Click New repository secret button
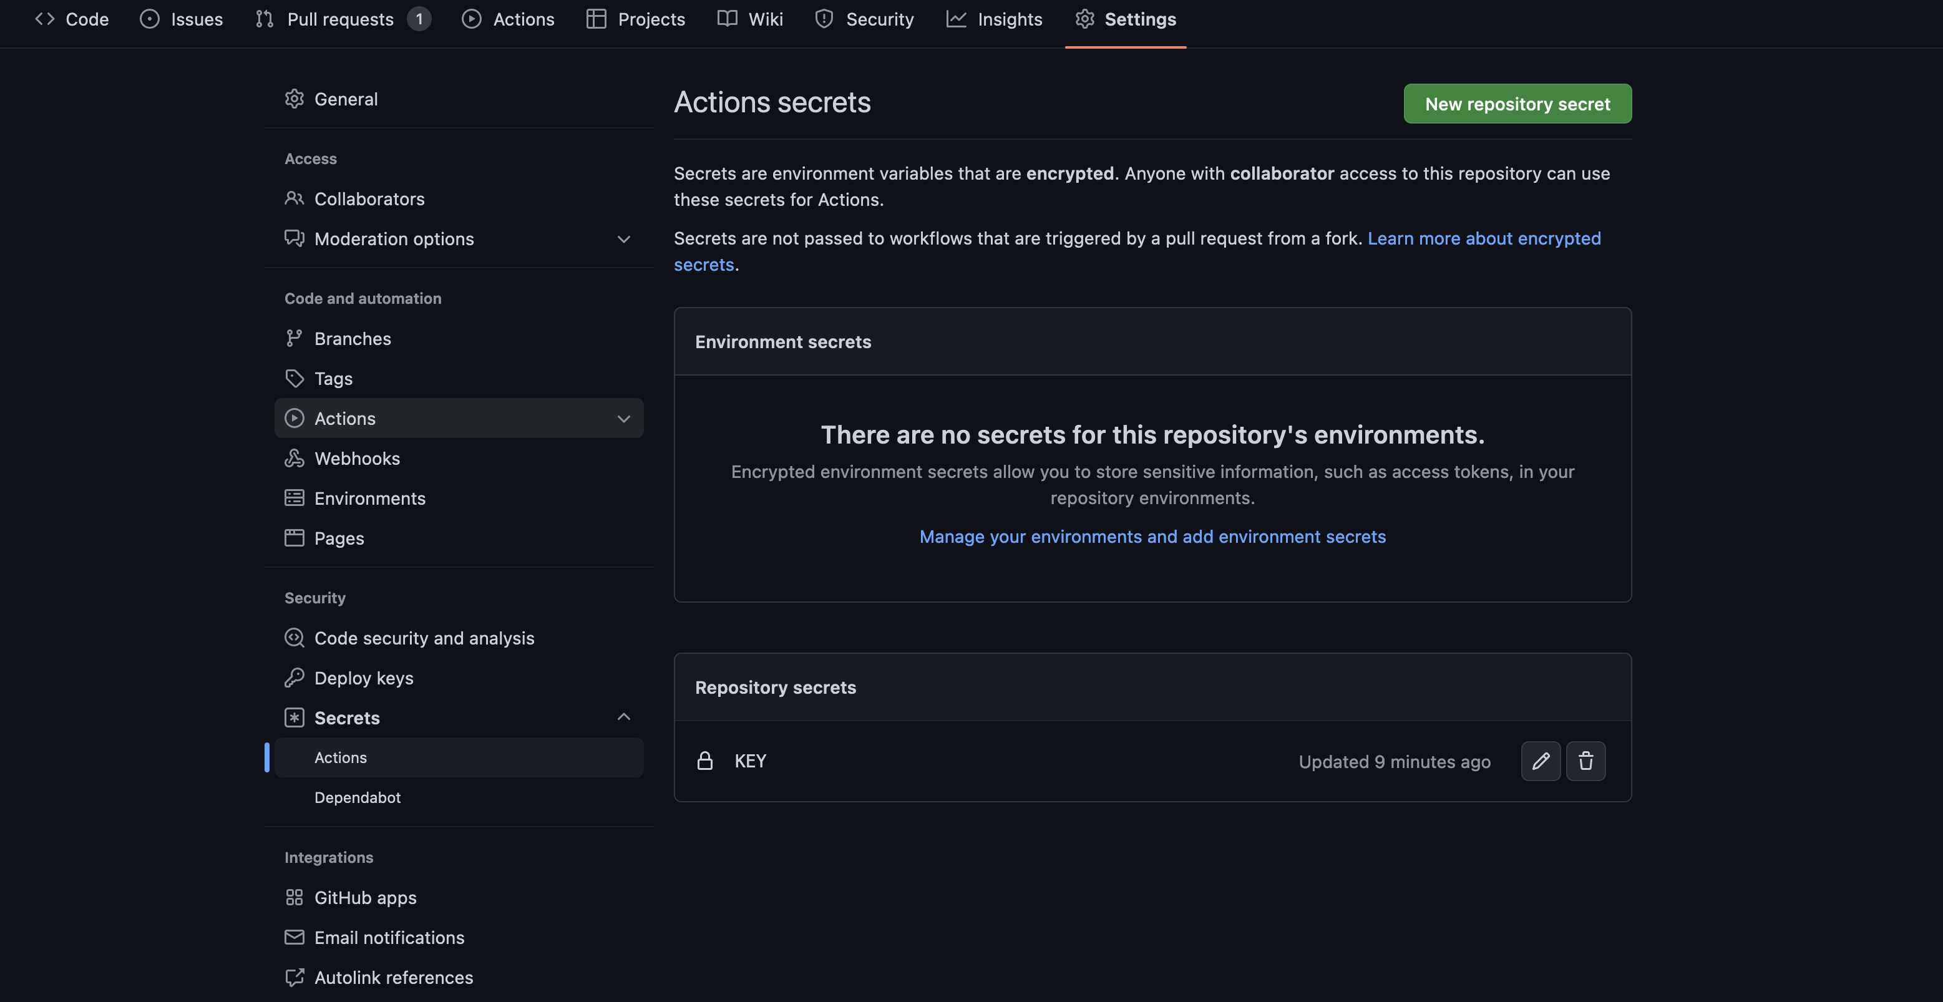The height and width of the screenshot is (1002, 1943). point(1517,104)
